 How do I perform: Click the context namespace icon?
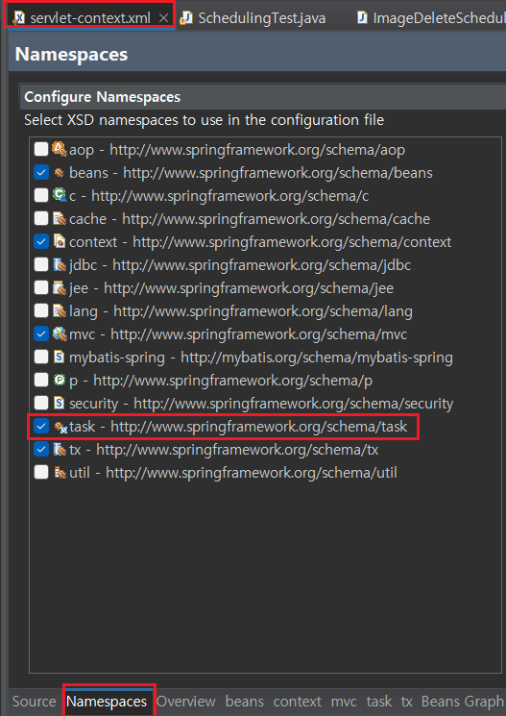[x=60, y=241]
